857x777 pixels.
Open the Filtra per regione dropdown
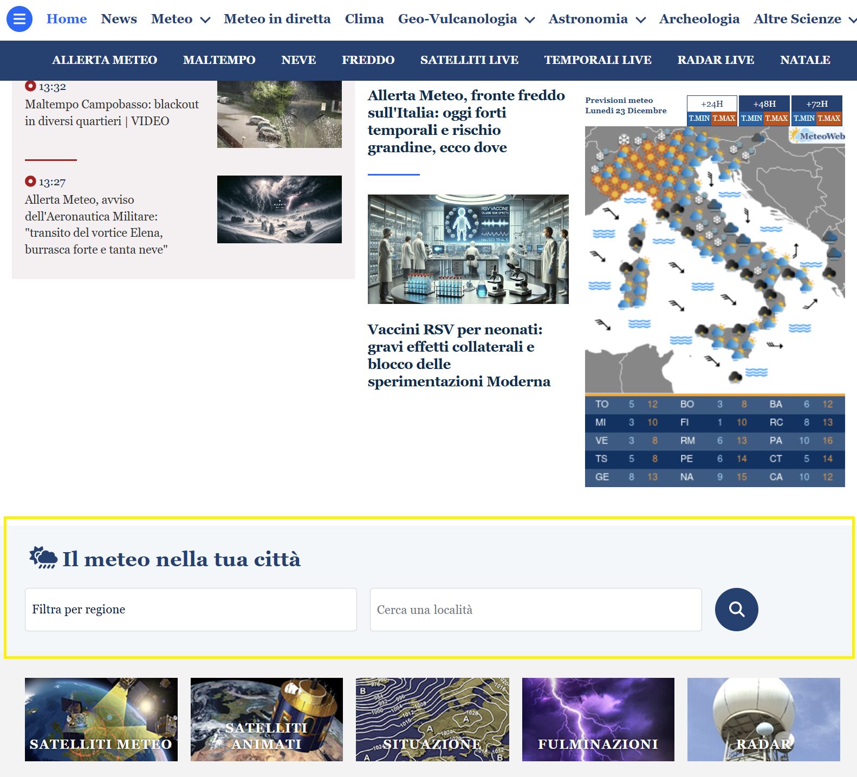pyautogui.click(x=191, y=610)
